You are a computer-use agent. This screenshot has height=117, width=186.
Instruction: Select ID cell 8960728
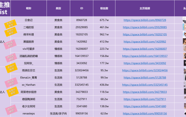[x=82, y=20]
